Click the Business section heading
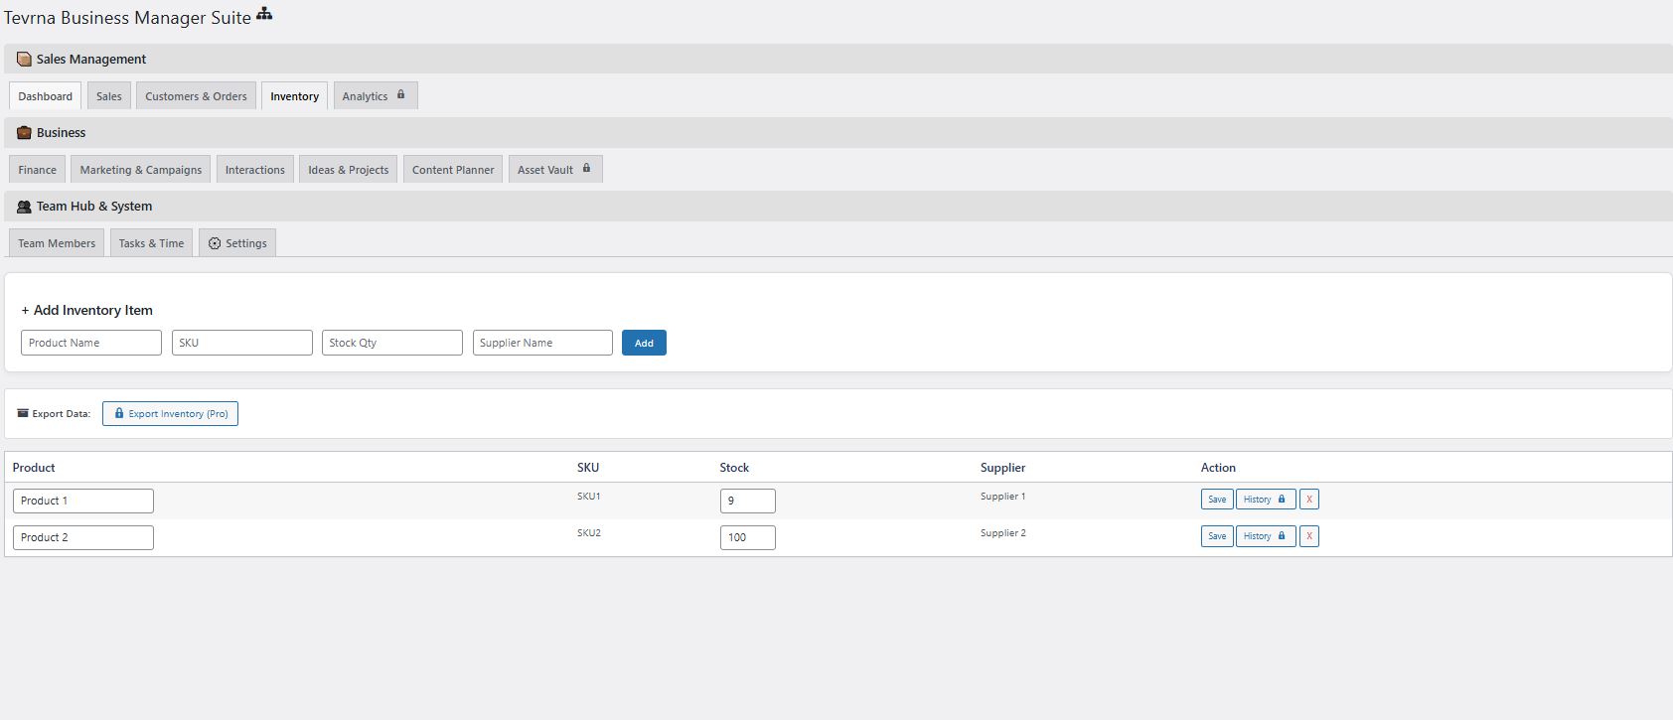 (x=62, y=133)
